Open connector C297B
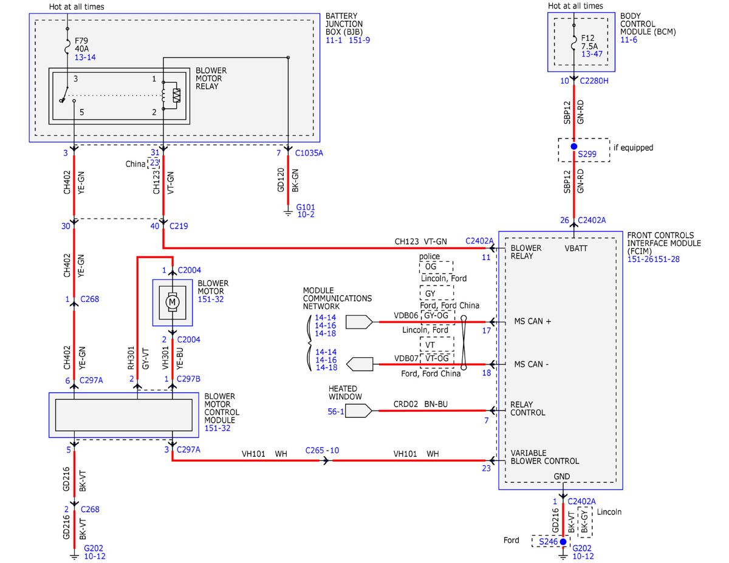The height and width of the screenshot is (563, 729). tap(188, 379)
